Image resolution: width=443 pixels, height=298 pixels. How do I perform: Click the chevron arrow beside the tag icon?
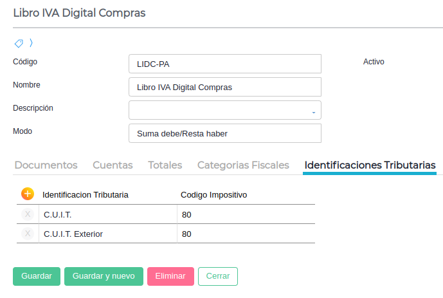tap(31, 43)
